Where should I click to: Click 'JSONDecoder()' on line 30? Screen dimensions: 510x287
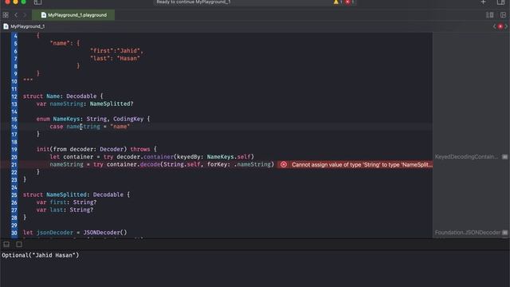coord(105,233)
